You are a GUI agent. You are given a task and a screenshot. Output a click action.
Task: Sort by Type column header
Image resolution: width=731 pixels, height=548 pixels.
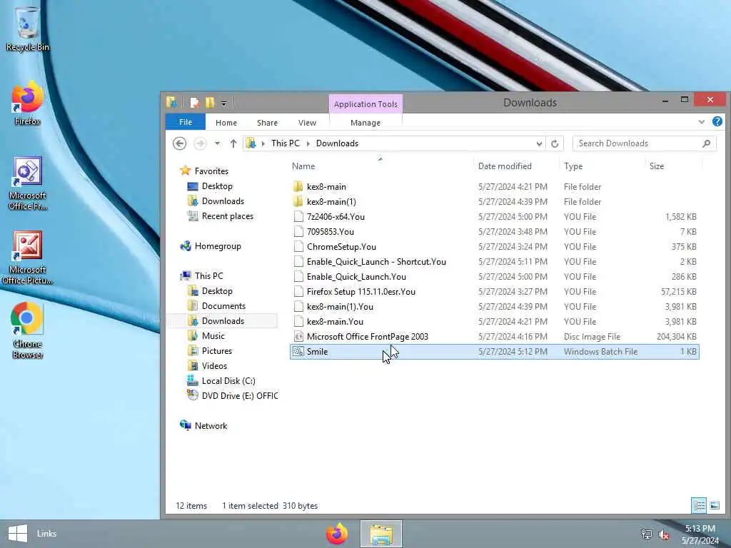tap(603, 166)
